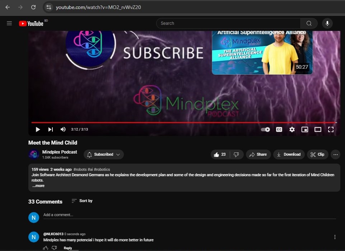Skip to next video
The image size is (345, 251).
[51, 129]
